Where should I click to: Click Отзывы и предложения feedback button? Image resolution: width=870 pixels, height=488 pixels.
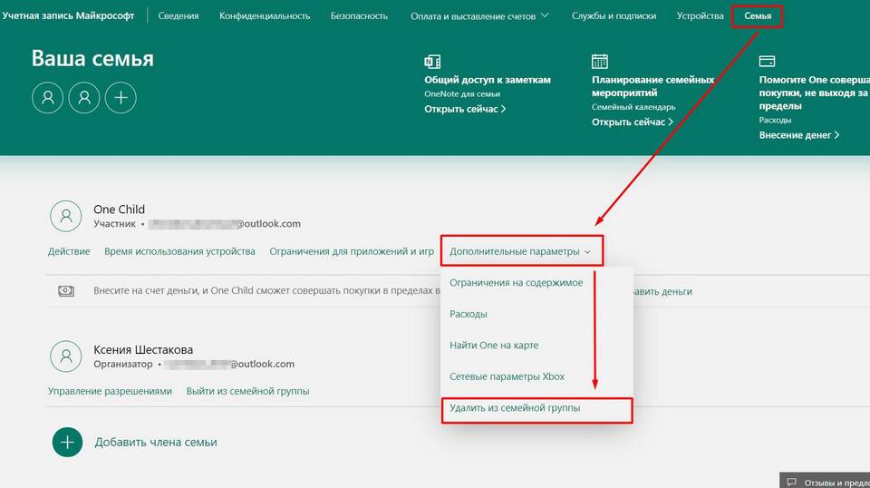point(825,483)
